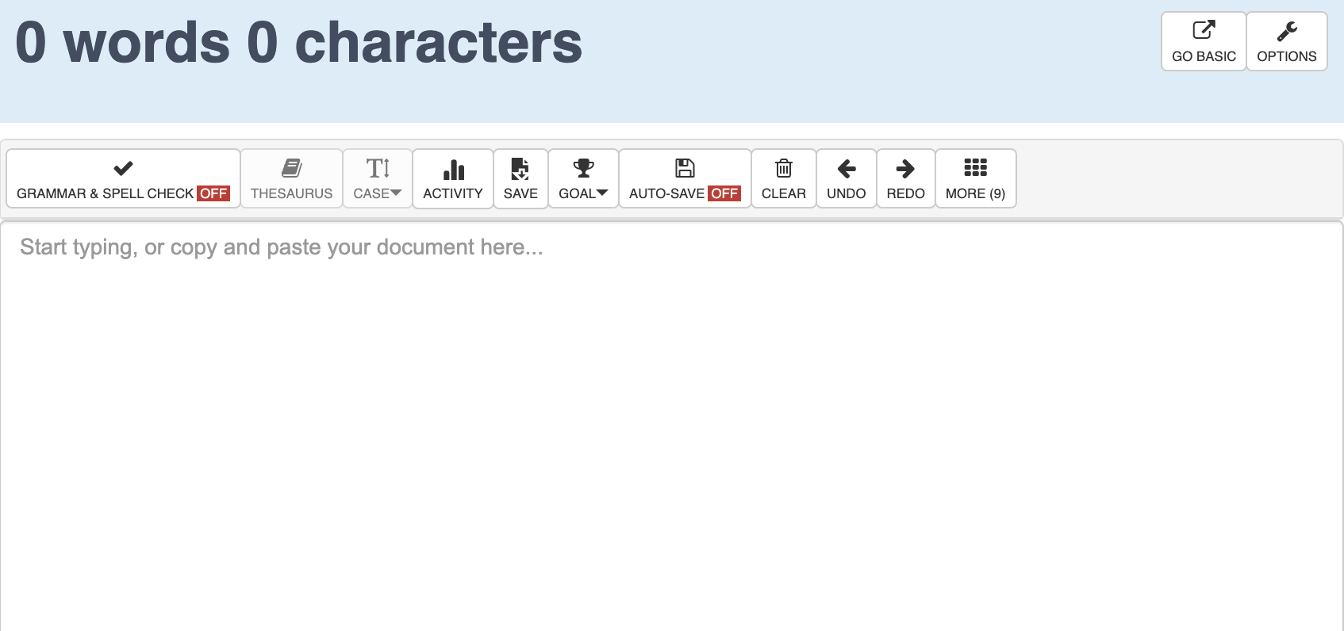1344x631 pixels.
Task: Expand the Case dropdown
Action: (378, 178)
